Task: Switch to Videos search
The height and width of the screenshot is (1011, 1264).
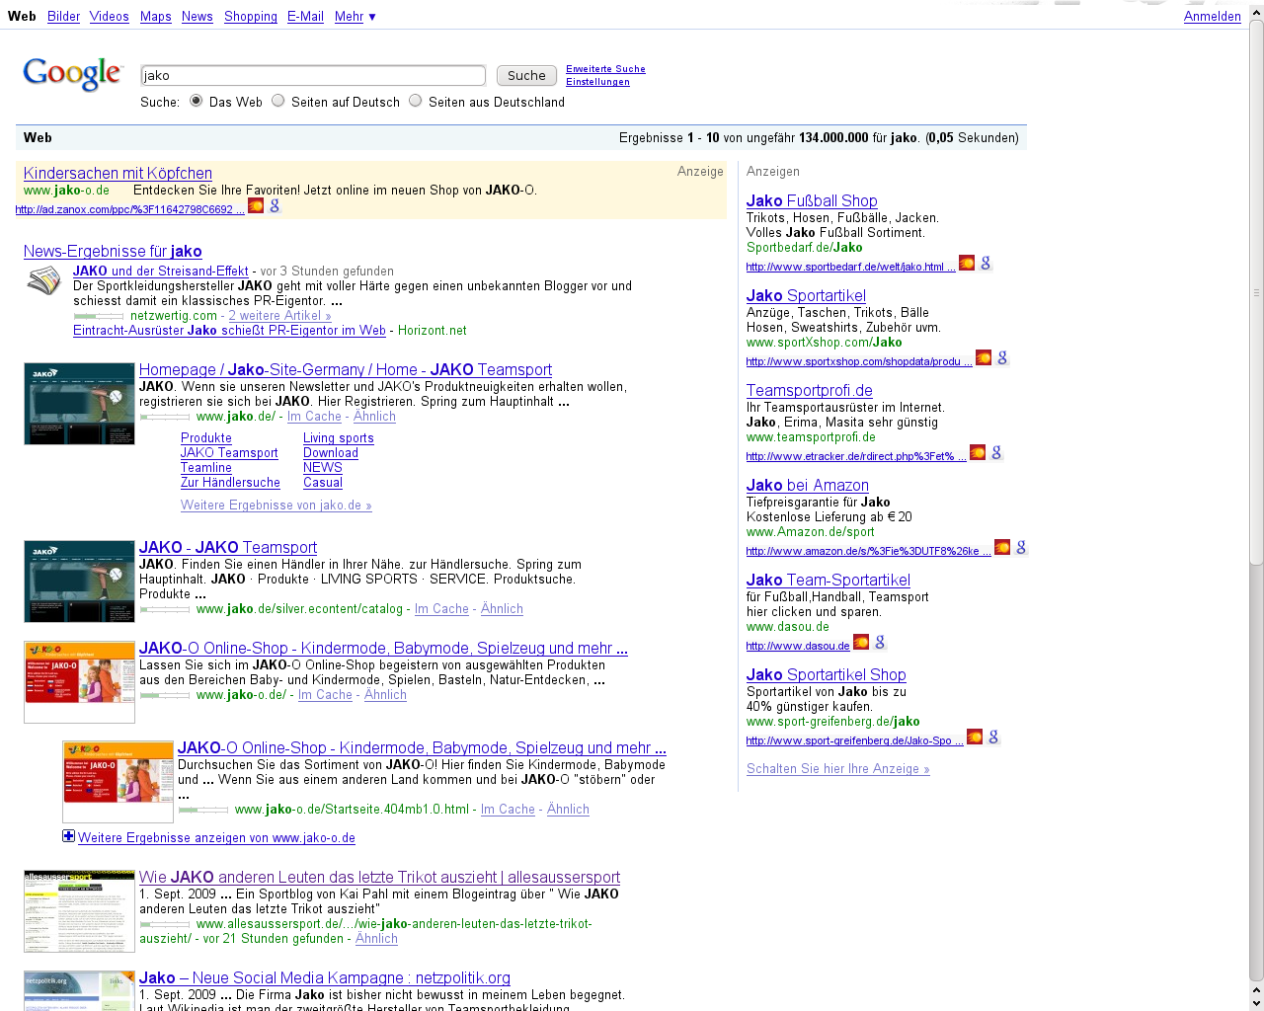Action: [x=109, y=17]
